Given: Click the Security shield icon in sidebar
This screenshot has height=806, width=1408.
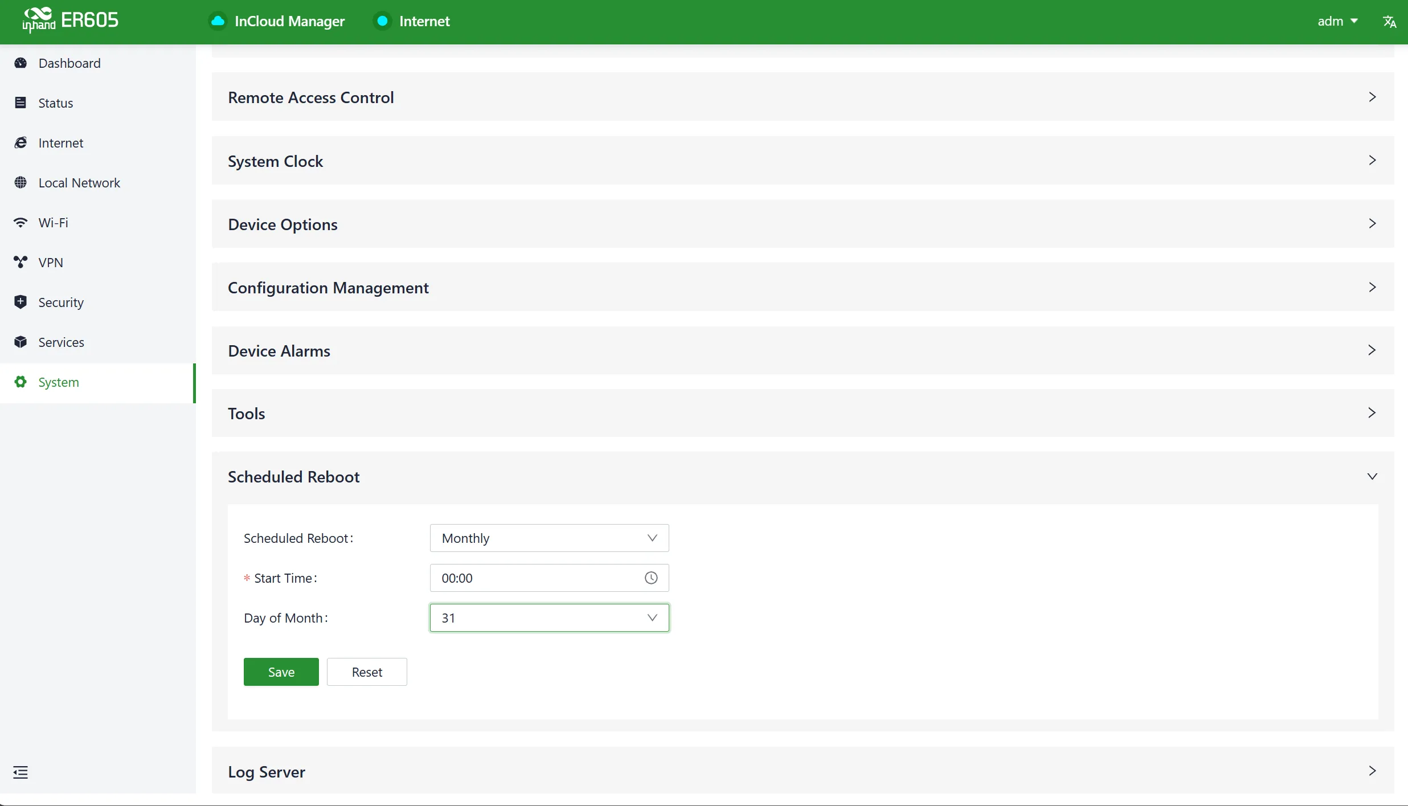Looking at the screenshot, I should (21, 302).
